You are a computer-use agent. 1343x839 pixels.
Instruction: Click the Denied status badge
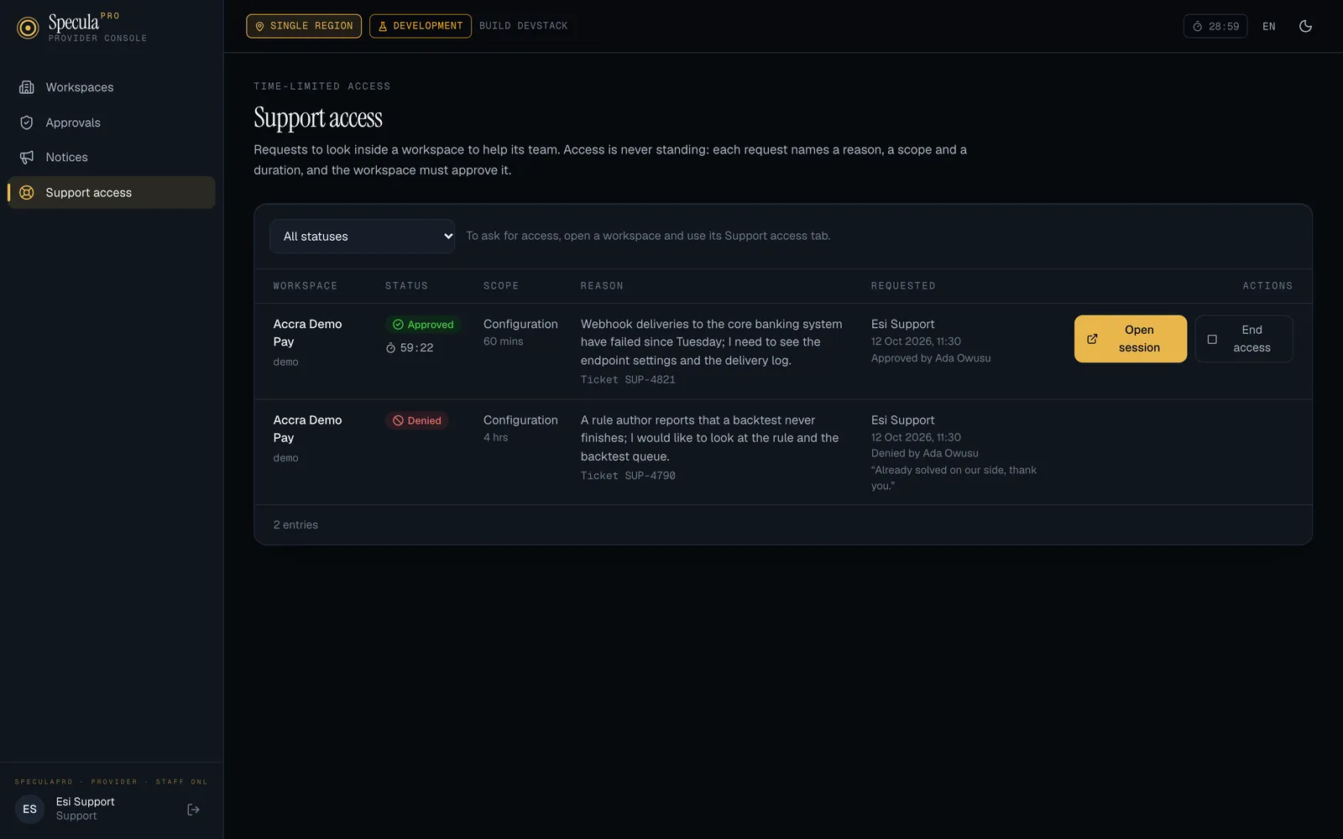pyautogui.click(x=417, y=420)
